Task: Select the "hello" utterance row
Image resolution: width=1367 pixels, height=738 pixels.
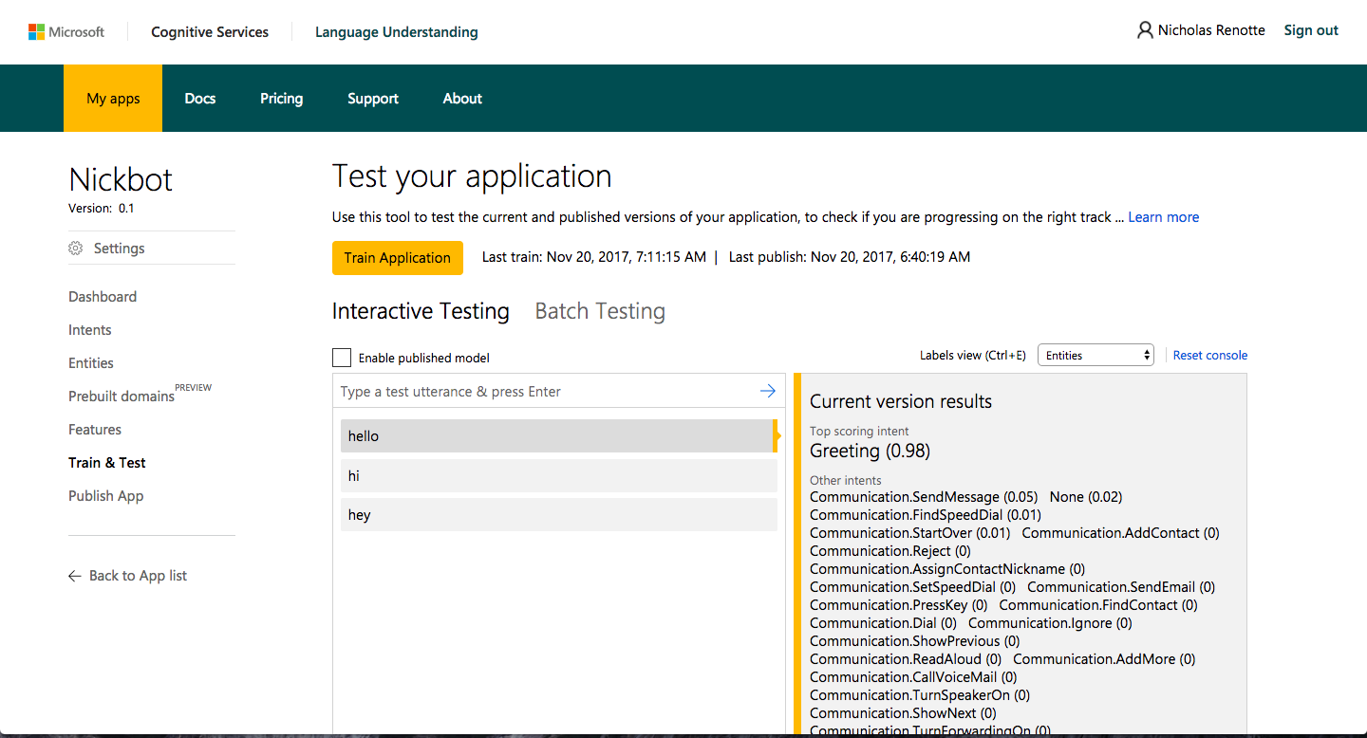Action: pyautogui.click(x=557, y=436)
